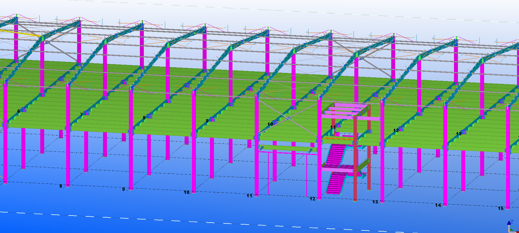Pick the floor-level grid label 9
Viewport: 519px width, 233px height.
pos(124,189)
